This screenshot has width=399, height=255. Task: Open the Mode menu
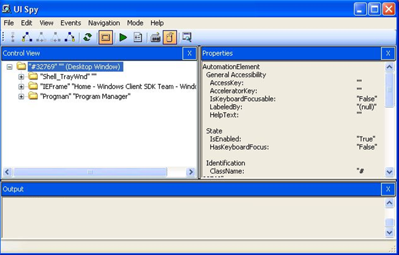coord(135,23)
